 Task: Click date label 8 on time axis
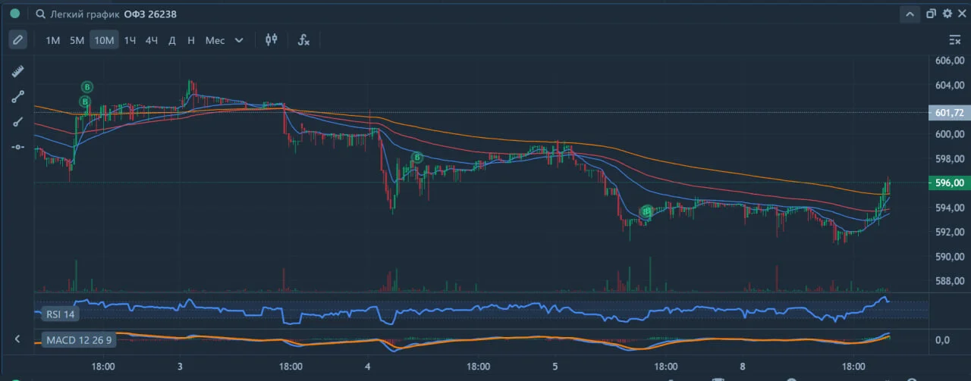coord(742,366)
